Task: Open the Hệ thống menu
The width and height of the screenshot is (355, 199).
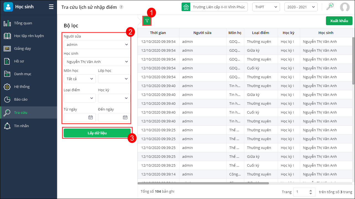Action: [x=29, y=87]
